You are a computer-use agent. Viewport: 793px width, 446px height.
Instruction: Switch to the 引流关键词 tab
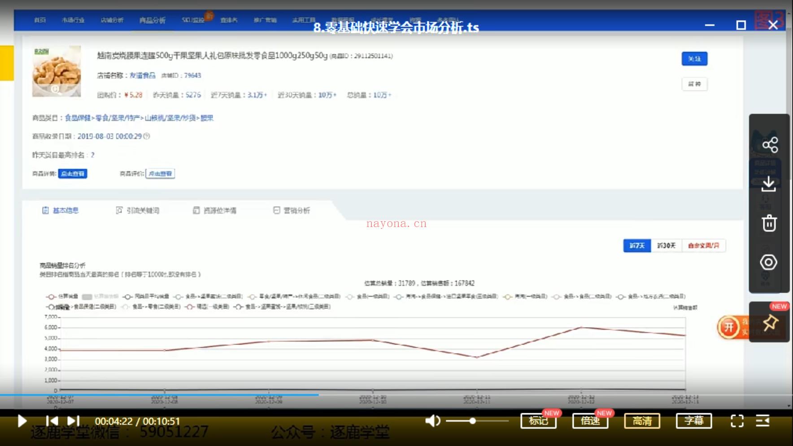pos(138,210)
